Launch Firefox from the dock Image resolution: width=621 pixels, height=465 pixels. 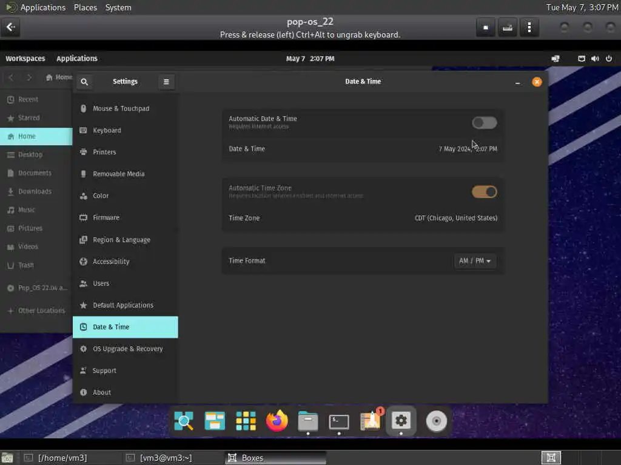pyautogui.click(x=277, y=421)
